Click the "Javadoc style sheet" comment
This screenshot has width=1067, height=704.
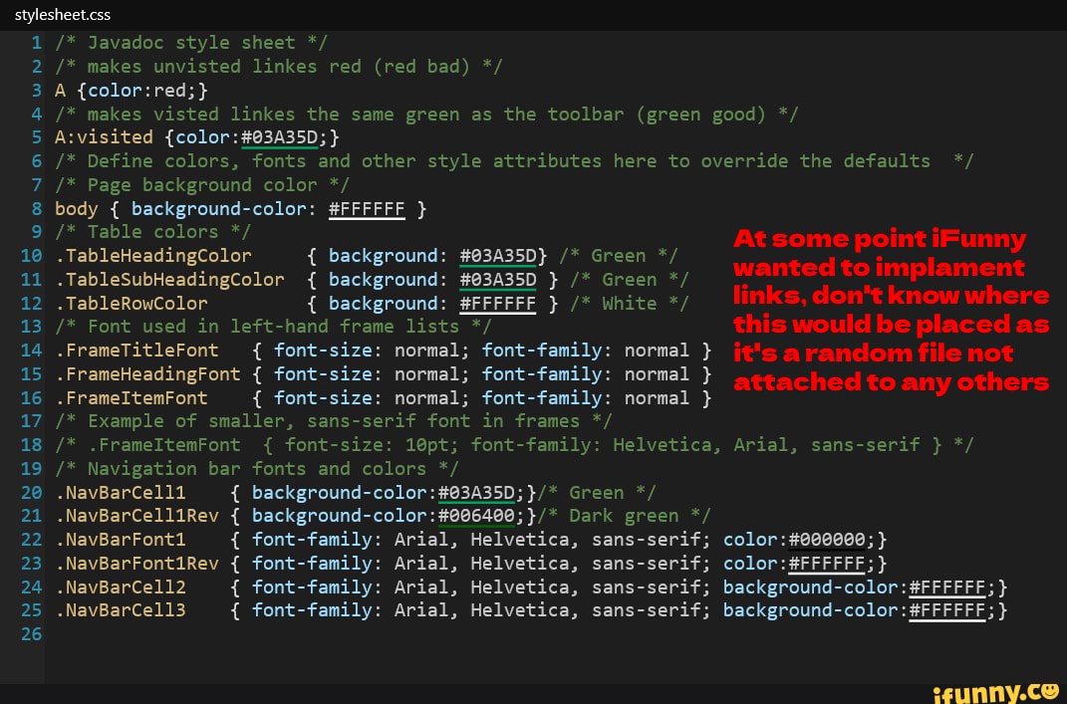[191, 43]
